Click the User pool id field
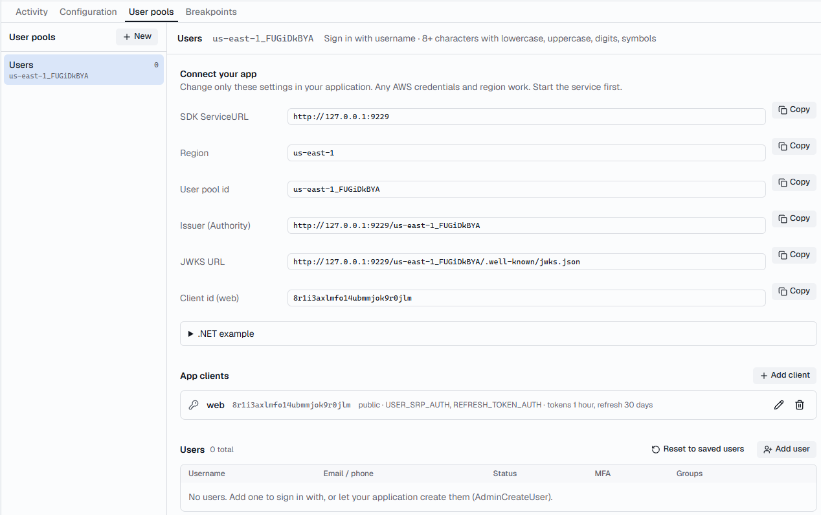This screenshot has width=821, height=515. tap(526, 189)
